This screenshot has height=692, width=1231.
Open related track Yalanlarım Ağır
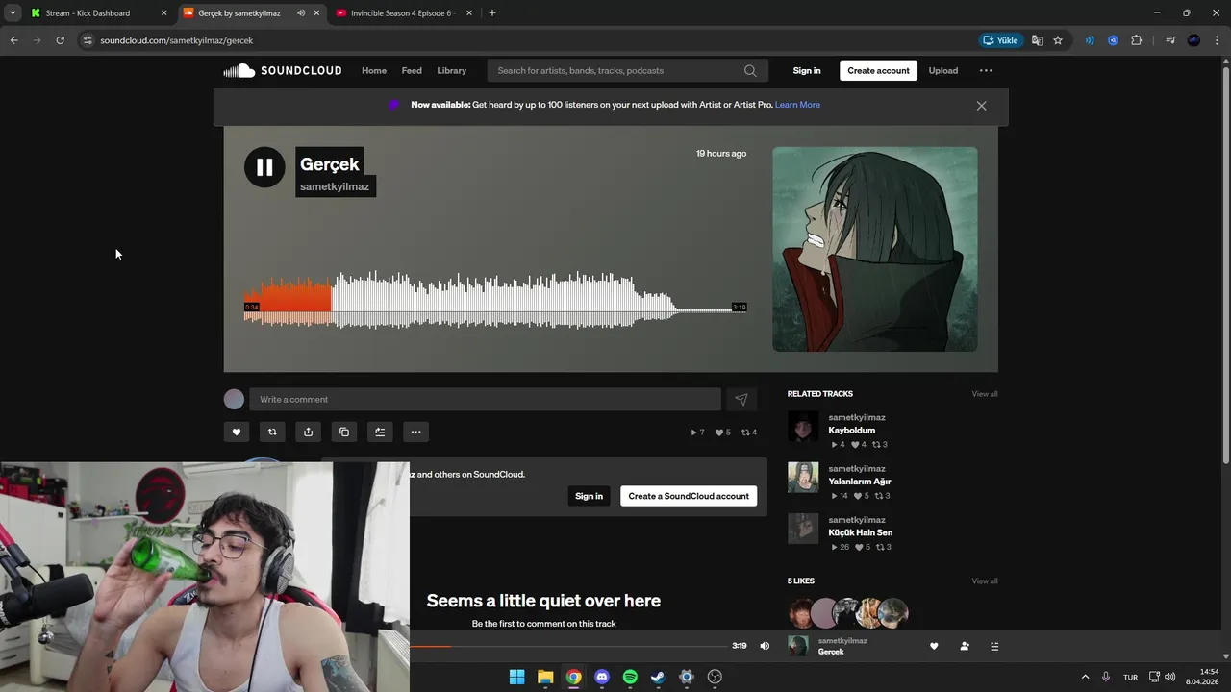[x=860, y=482]
